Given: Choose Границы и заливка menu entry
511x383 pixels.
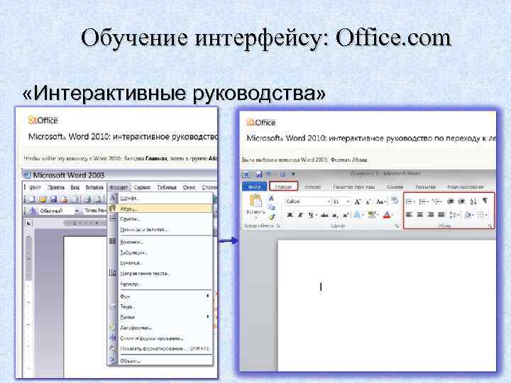Looking at the screenshot, I should click(x=160, y=230).
